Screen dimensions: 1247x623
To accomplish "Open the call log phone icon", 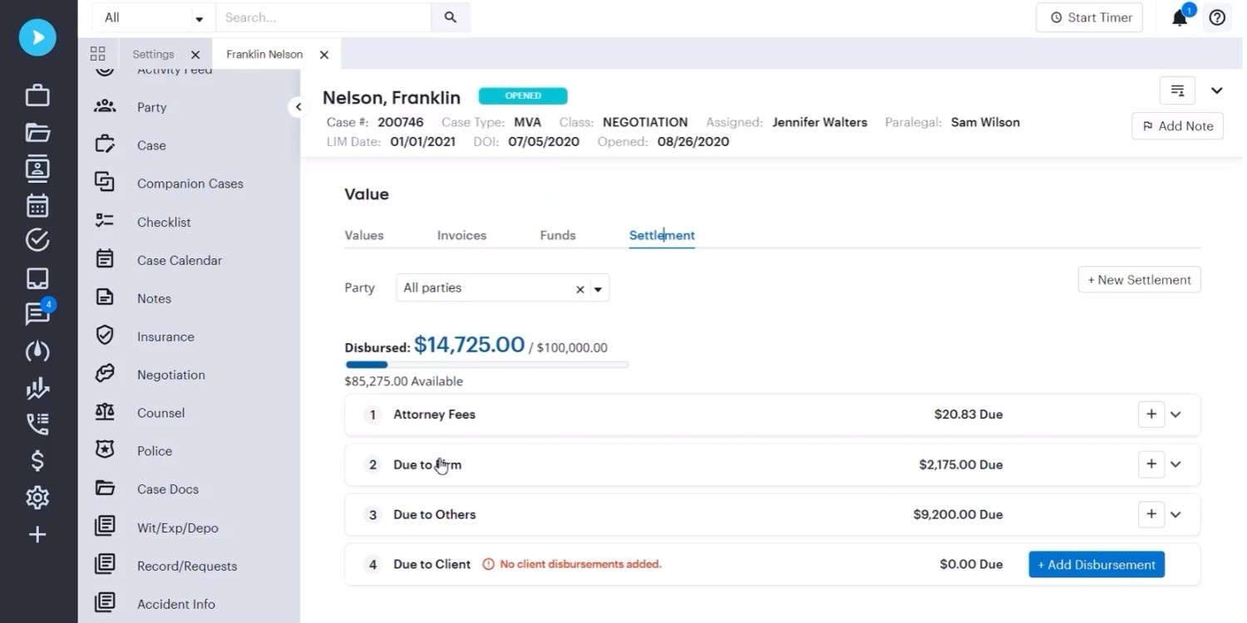I will (x=37, y=424).
